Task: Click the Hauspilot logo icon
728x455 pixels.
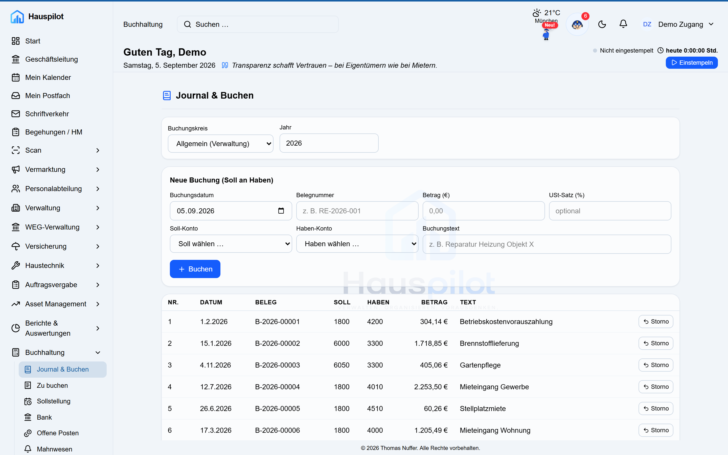Action: coord(17,16)
